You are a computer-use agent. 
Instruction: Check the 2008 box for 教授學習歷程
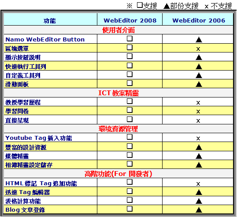[x=130, y=101]
